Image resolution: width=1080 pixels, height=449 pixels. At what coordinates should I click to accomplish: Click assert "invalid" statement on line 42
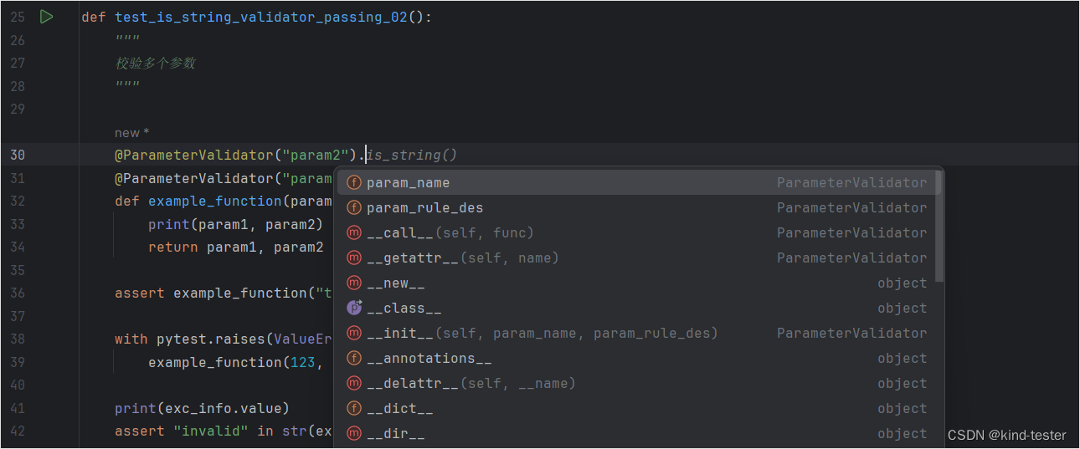(x=224, y=431)
